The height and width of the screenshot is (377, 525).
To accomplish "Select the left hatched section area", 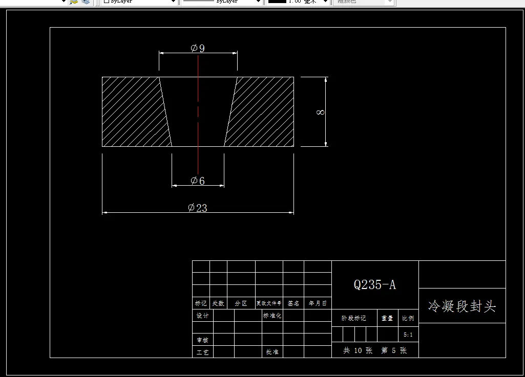I will (134, 112).
